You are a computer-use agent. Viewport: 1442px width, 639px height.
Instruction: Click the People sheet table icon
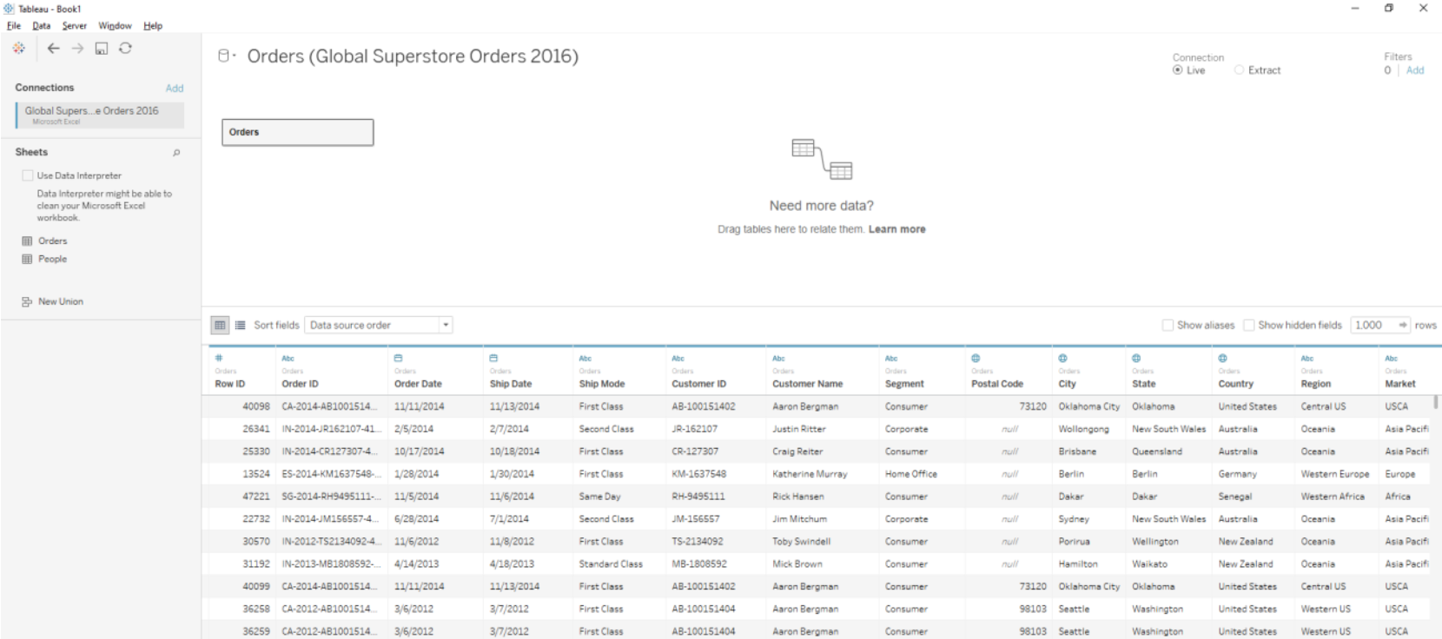(27, 259)
